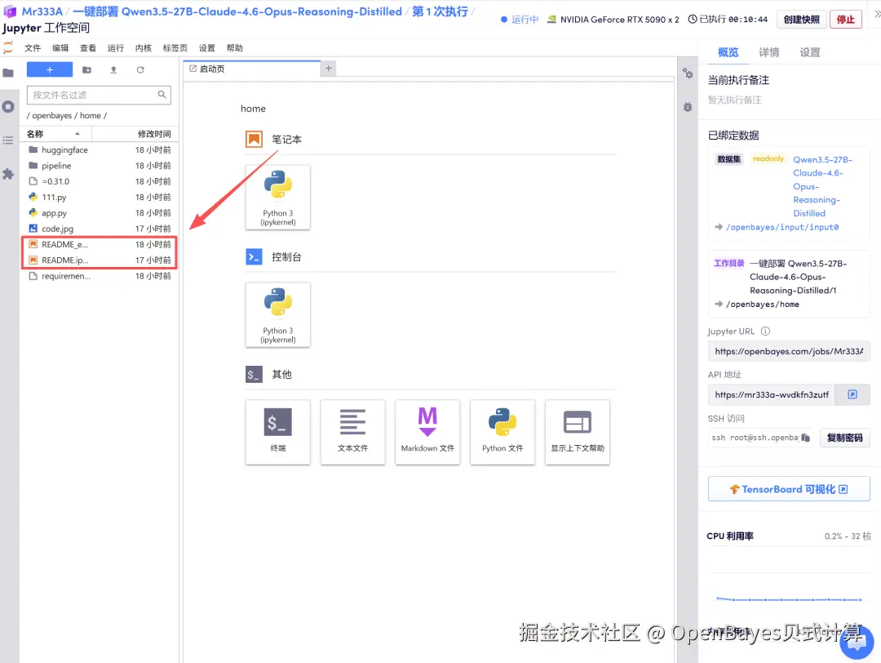This screenshot has width=881, height=663.
Task: Open the extension manager puzzle icon
Action: tap(8, 174)
